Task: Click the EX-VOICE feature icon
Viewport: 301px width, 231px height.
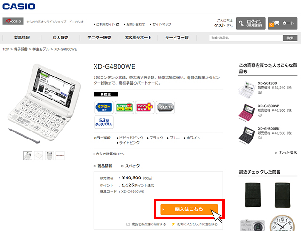Action: pos(124,108)
